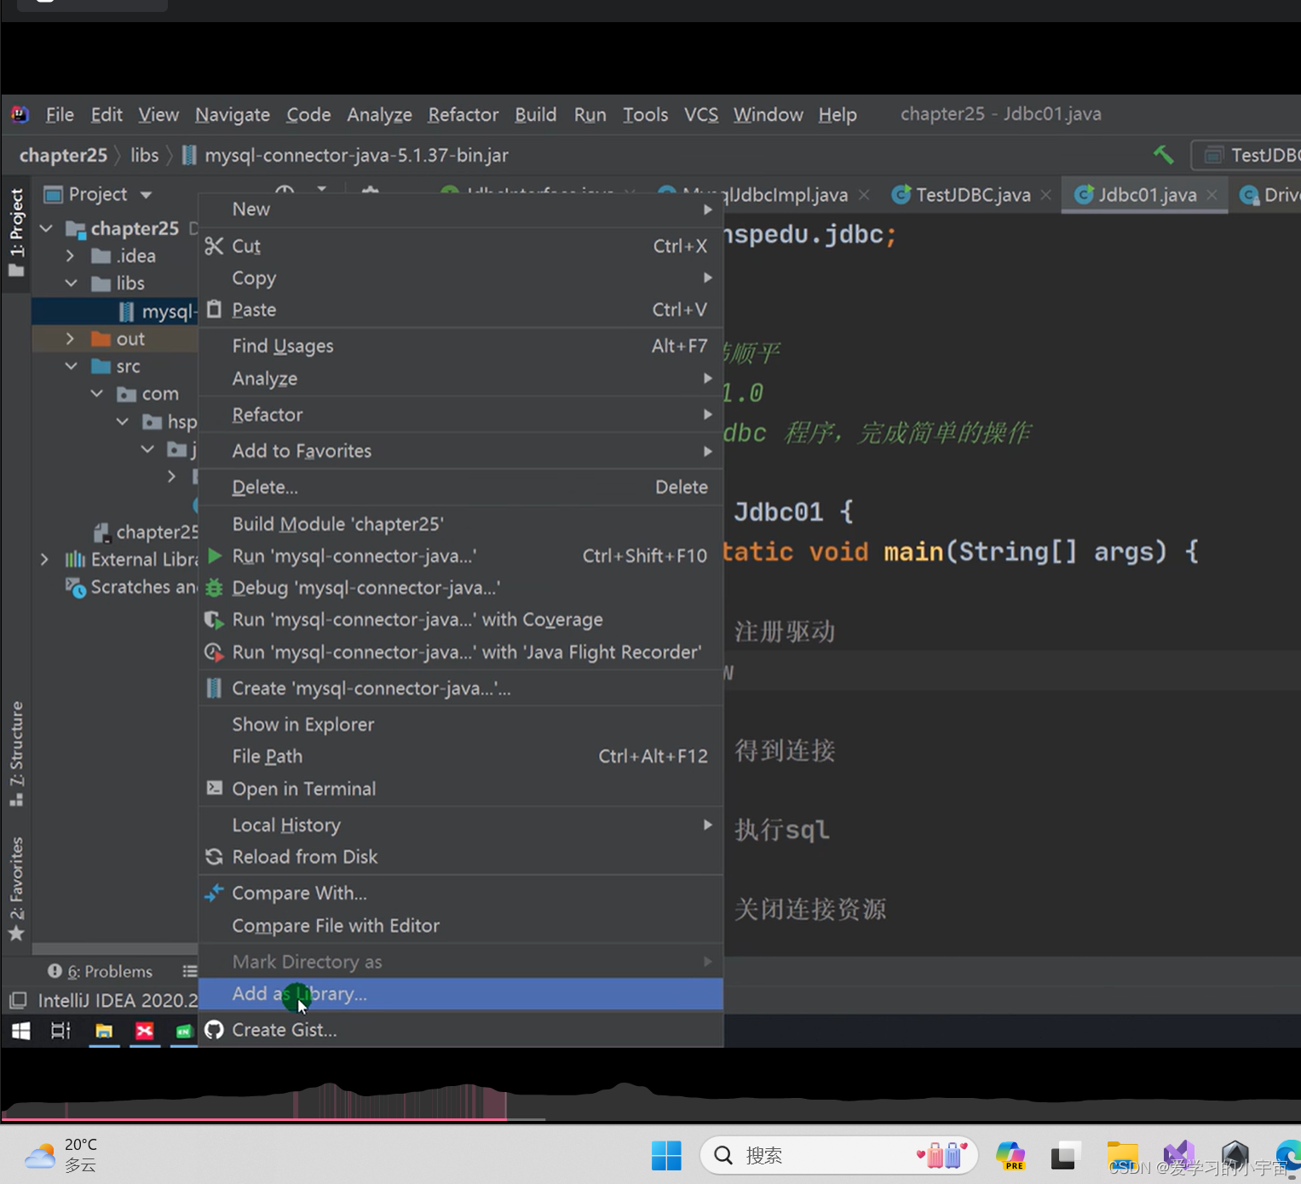Click the Java Flight Recorder icon
The width and height of the screenshot is (1301, 1184).
pos(214,652)
